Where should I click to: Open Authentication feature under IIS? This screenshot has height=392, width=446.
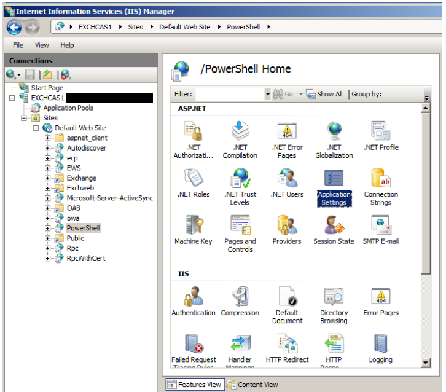click(194, 301)
